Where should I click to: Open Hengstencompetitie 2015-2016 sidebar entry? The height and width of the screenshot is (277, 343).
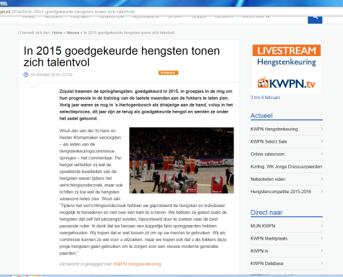[x=281, y=192]
